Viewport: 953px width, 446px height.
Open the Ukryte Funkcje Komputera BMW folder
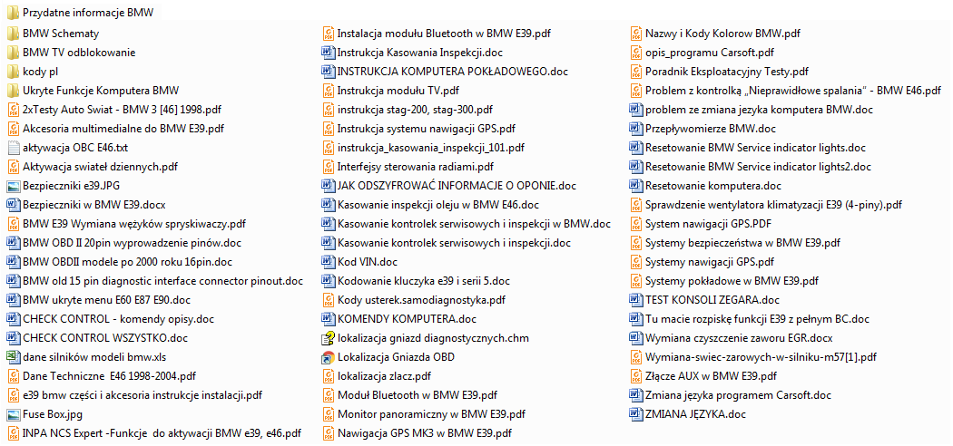click(101, 91)
